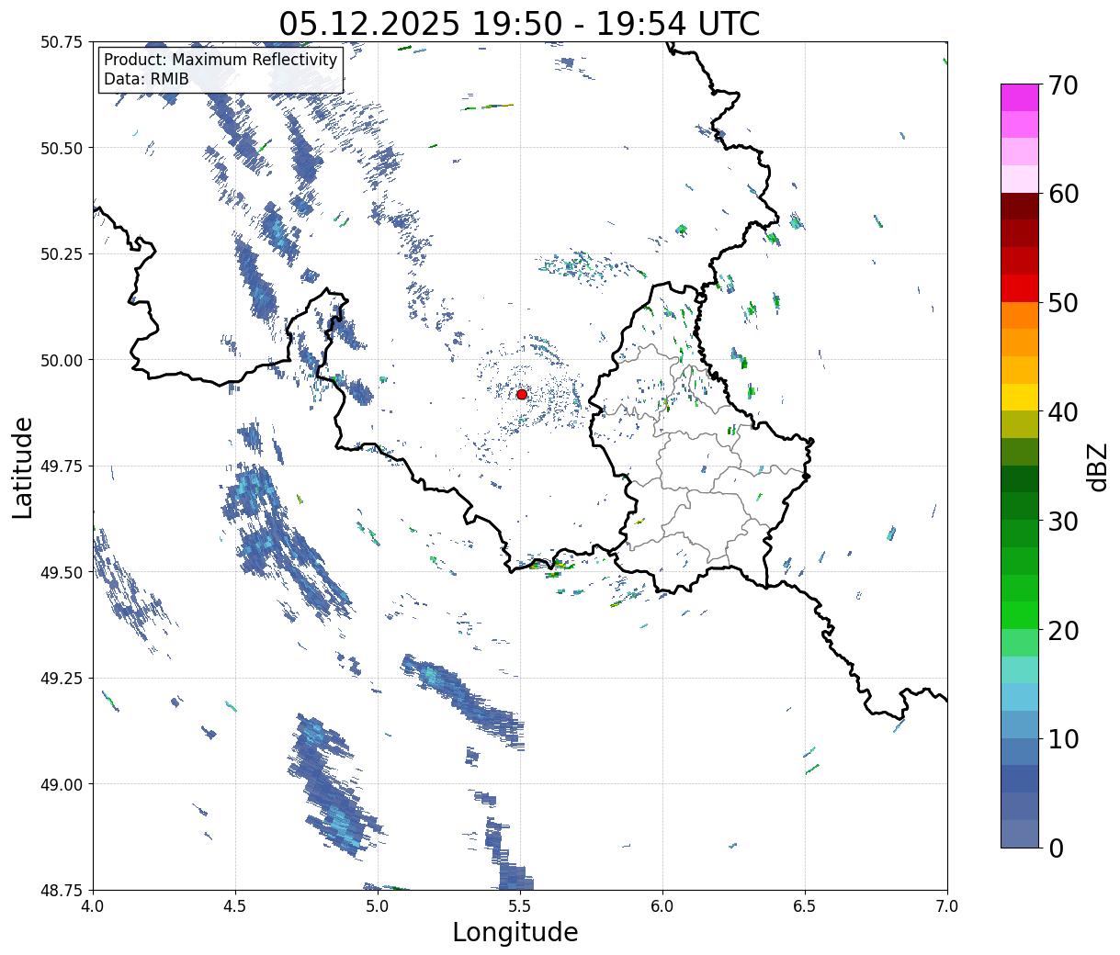Click the 5.5 longitude tick label
1120x955 pixels.
point(519,905)
